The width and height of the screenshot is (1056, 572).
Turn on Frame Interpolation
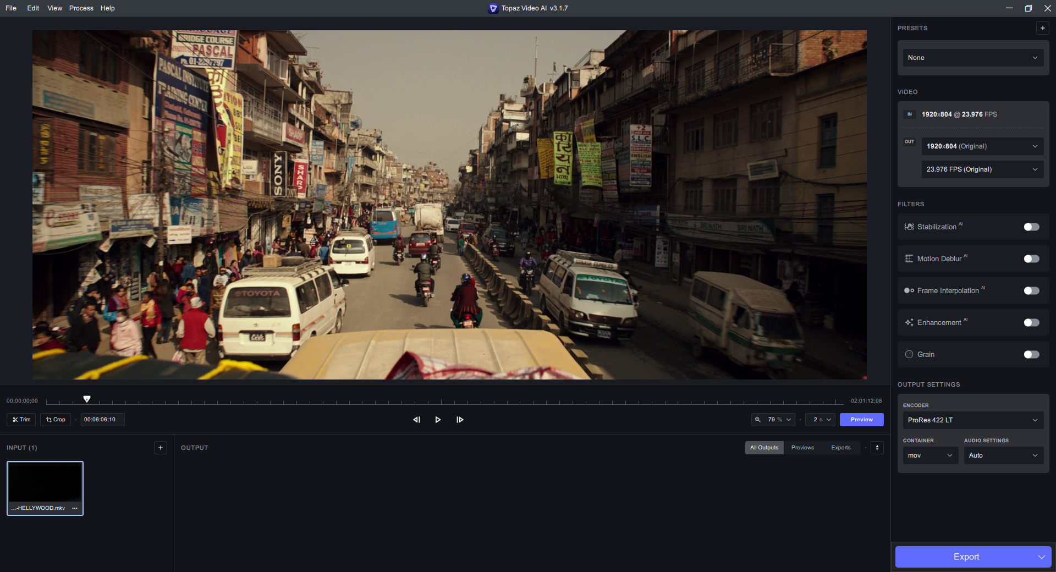point(1031,291)
